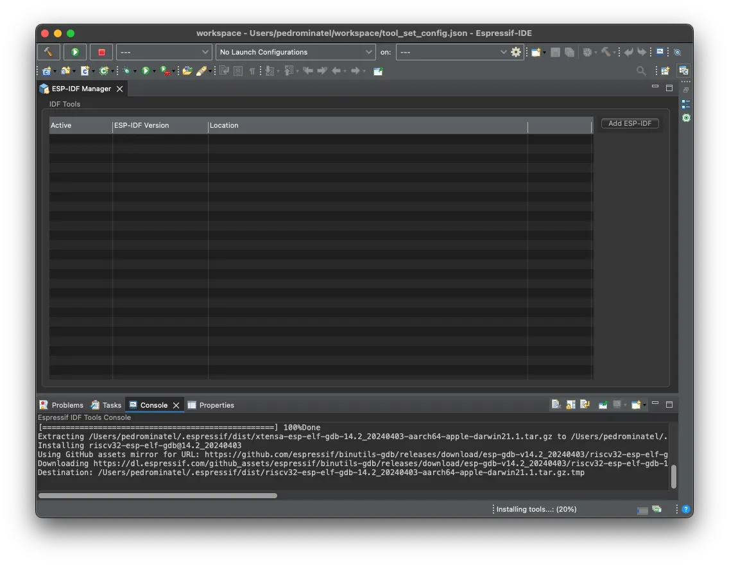Toggle Scroll Lock in Console toolbar
The height and width of the screenshot is (565, 729).
pyautogui.click(x=570, y=404)
